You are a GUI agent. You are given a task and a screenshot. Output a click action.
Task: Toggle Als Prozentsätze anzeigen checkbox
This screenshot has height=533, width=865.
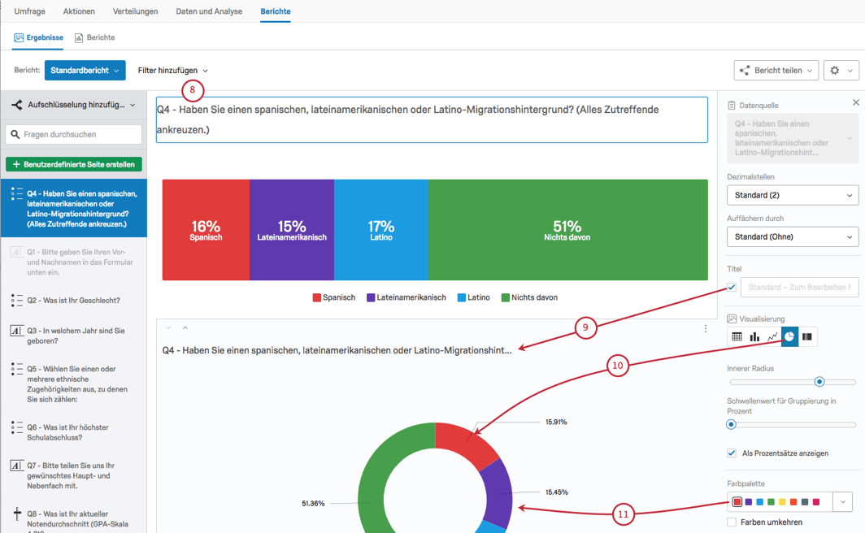click(732, 453)
